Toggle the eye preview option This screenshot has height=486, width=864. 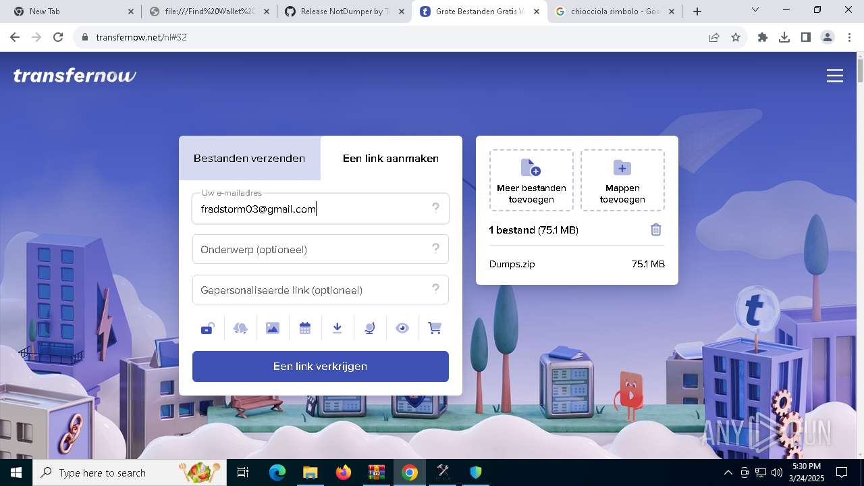(x=402, y=328)
